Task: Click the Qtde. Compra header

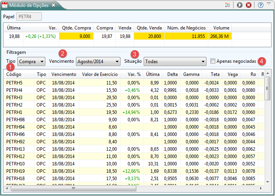Action: [76, 28]
